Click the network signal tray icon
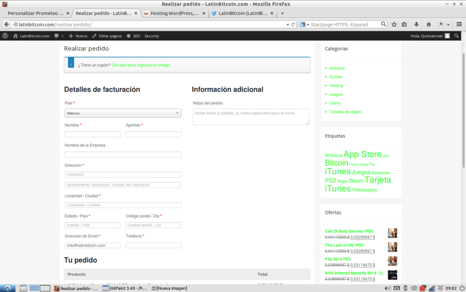466x292 pixels. click(x=432, y=288)
